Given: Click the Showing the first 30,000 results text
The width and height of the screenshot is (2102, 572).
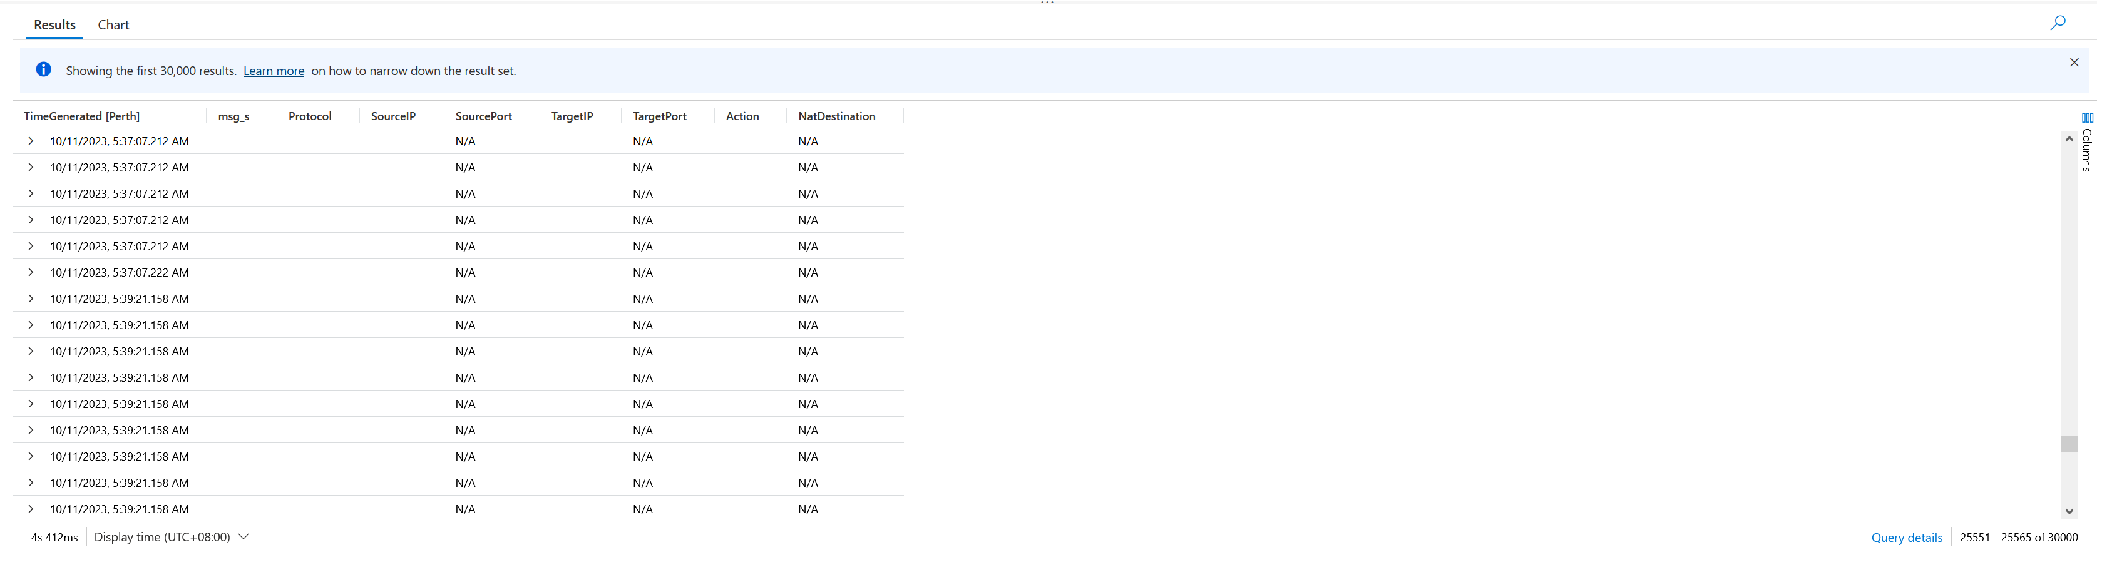Looking at the screenshot, I should point(151,71).
